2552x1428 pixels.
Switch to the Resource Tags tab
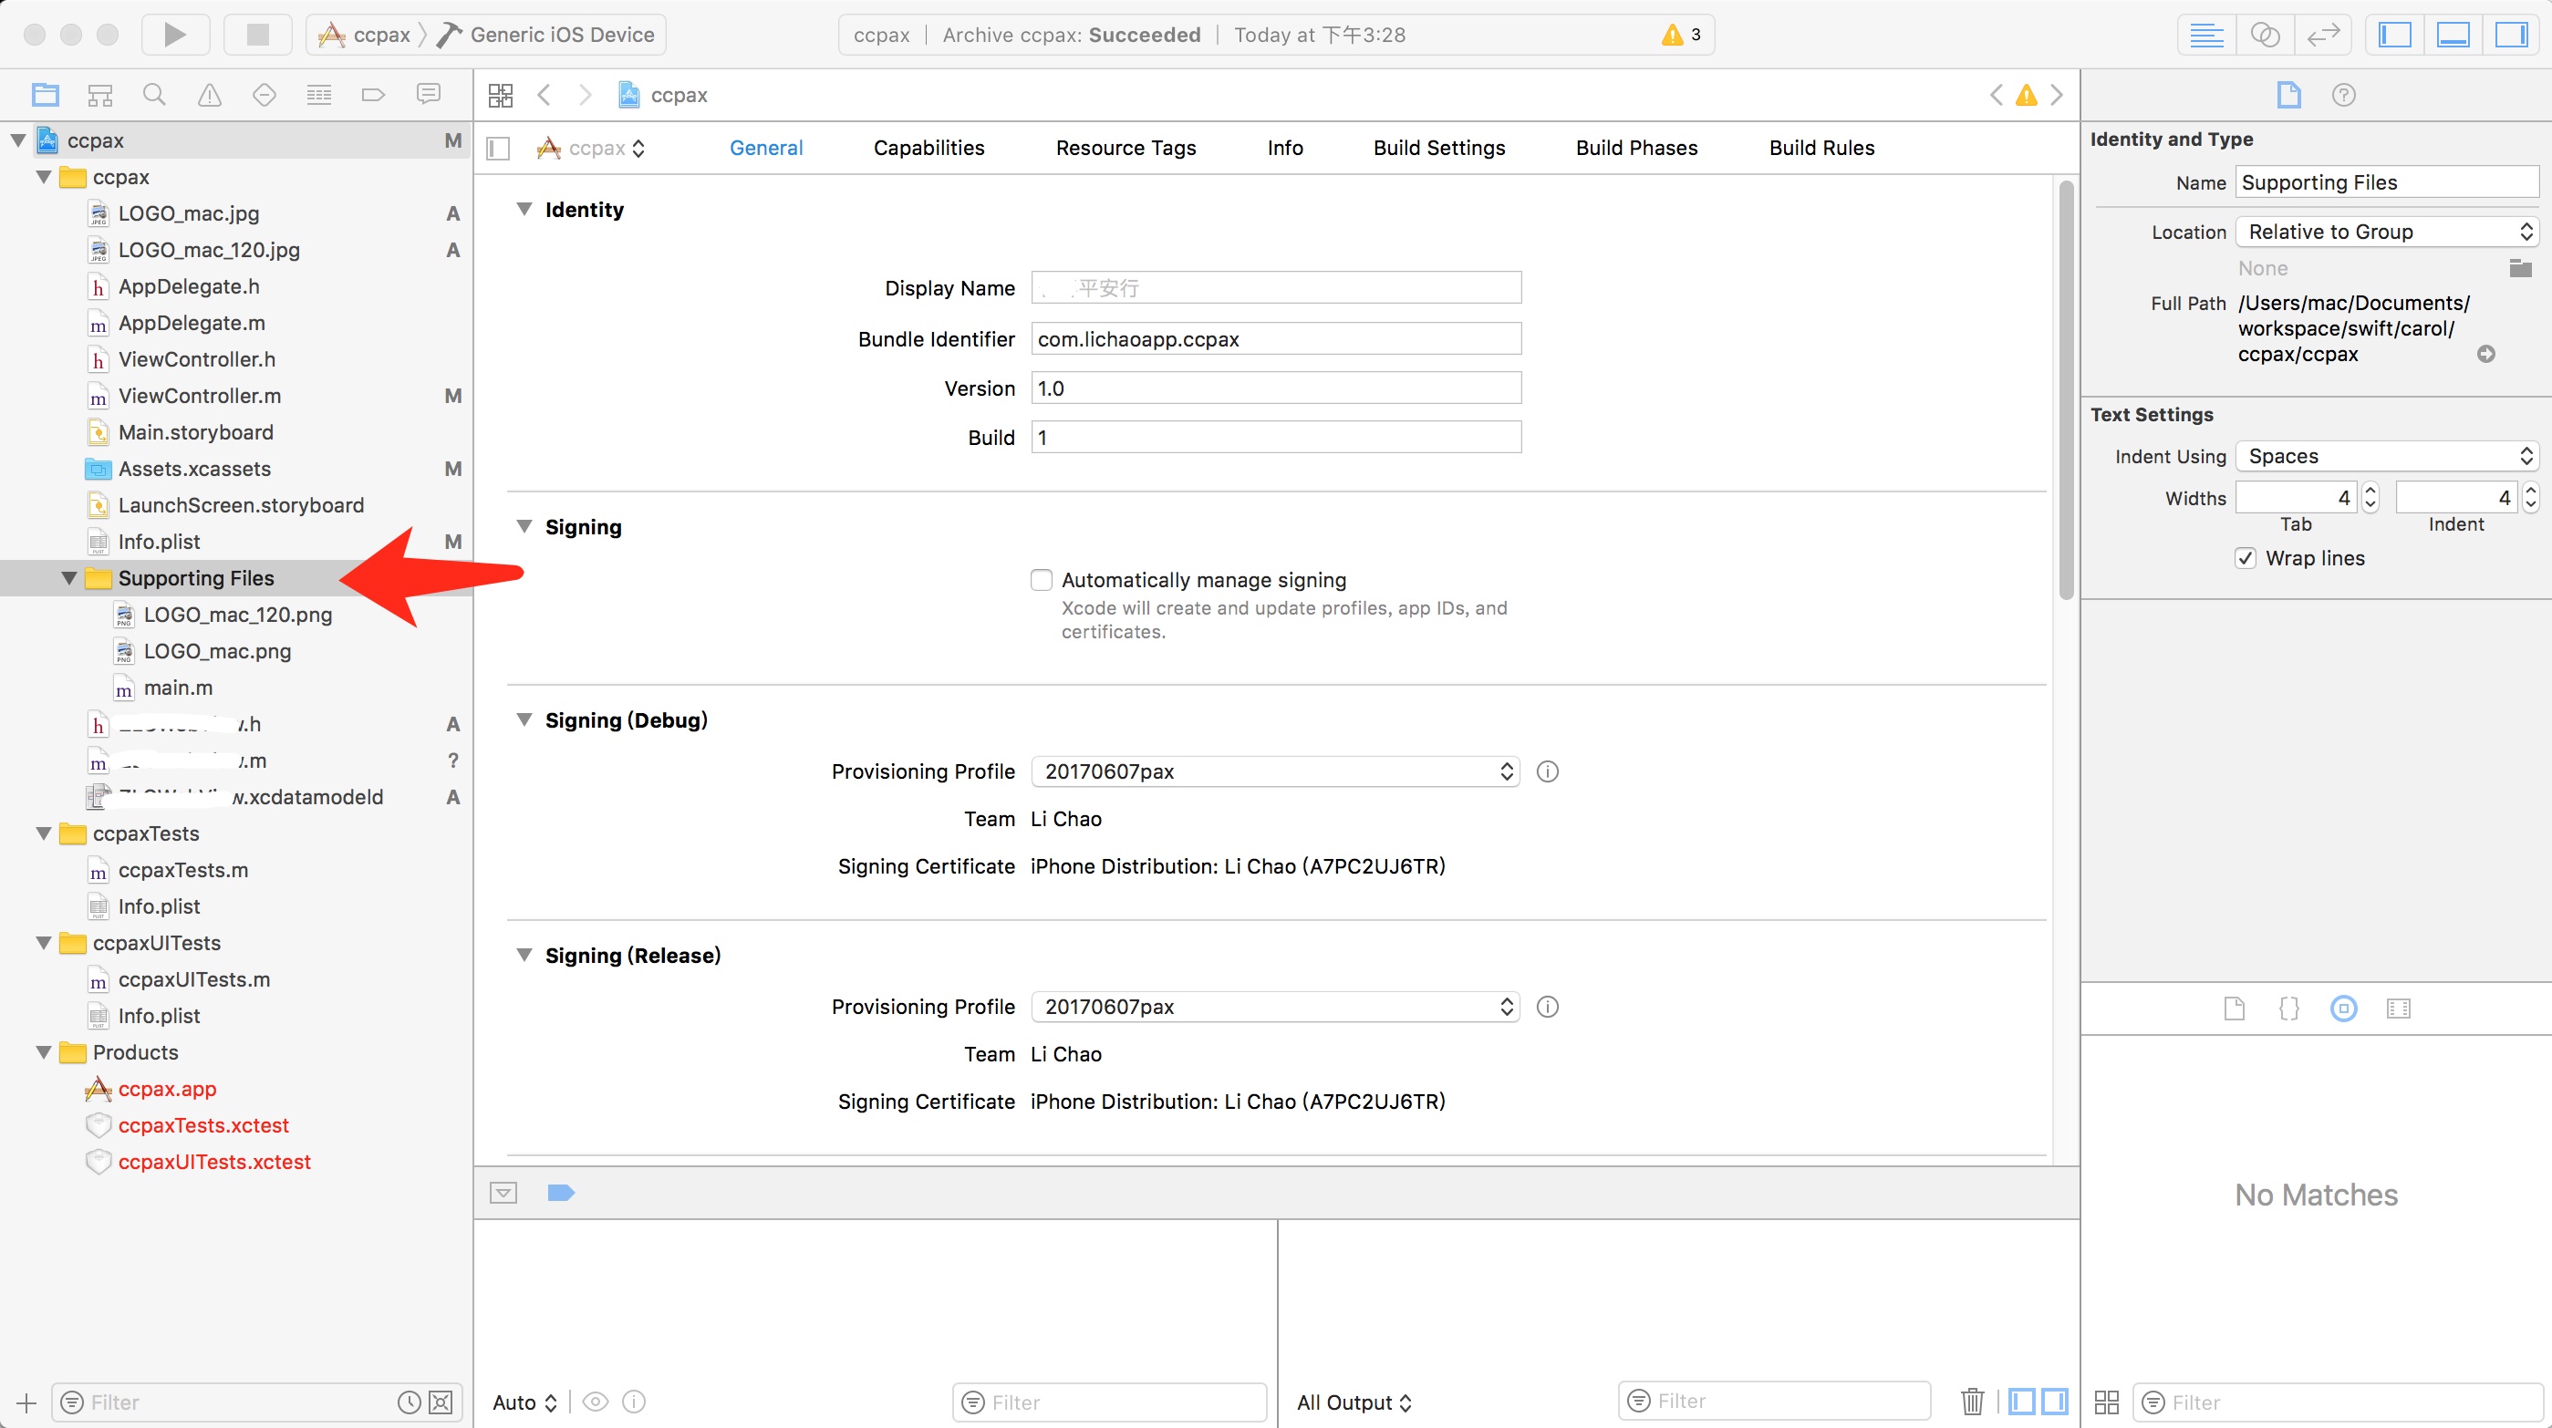(x=1126, y=149)
